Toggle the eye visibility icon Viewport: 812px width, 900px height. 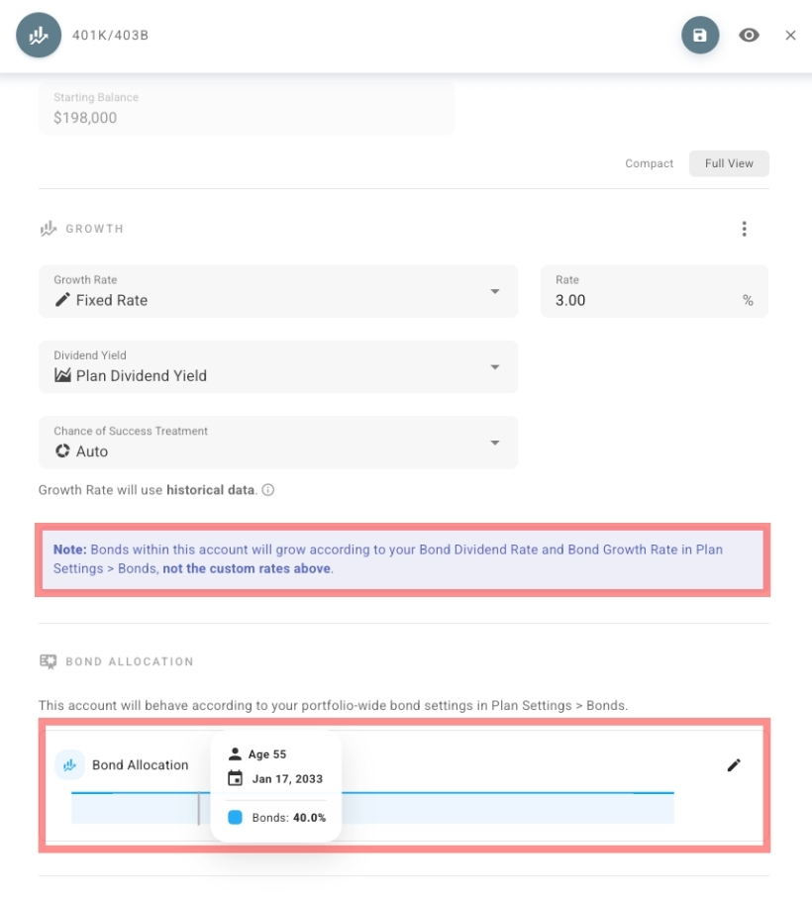point(750,36)
